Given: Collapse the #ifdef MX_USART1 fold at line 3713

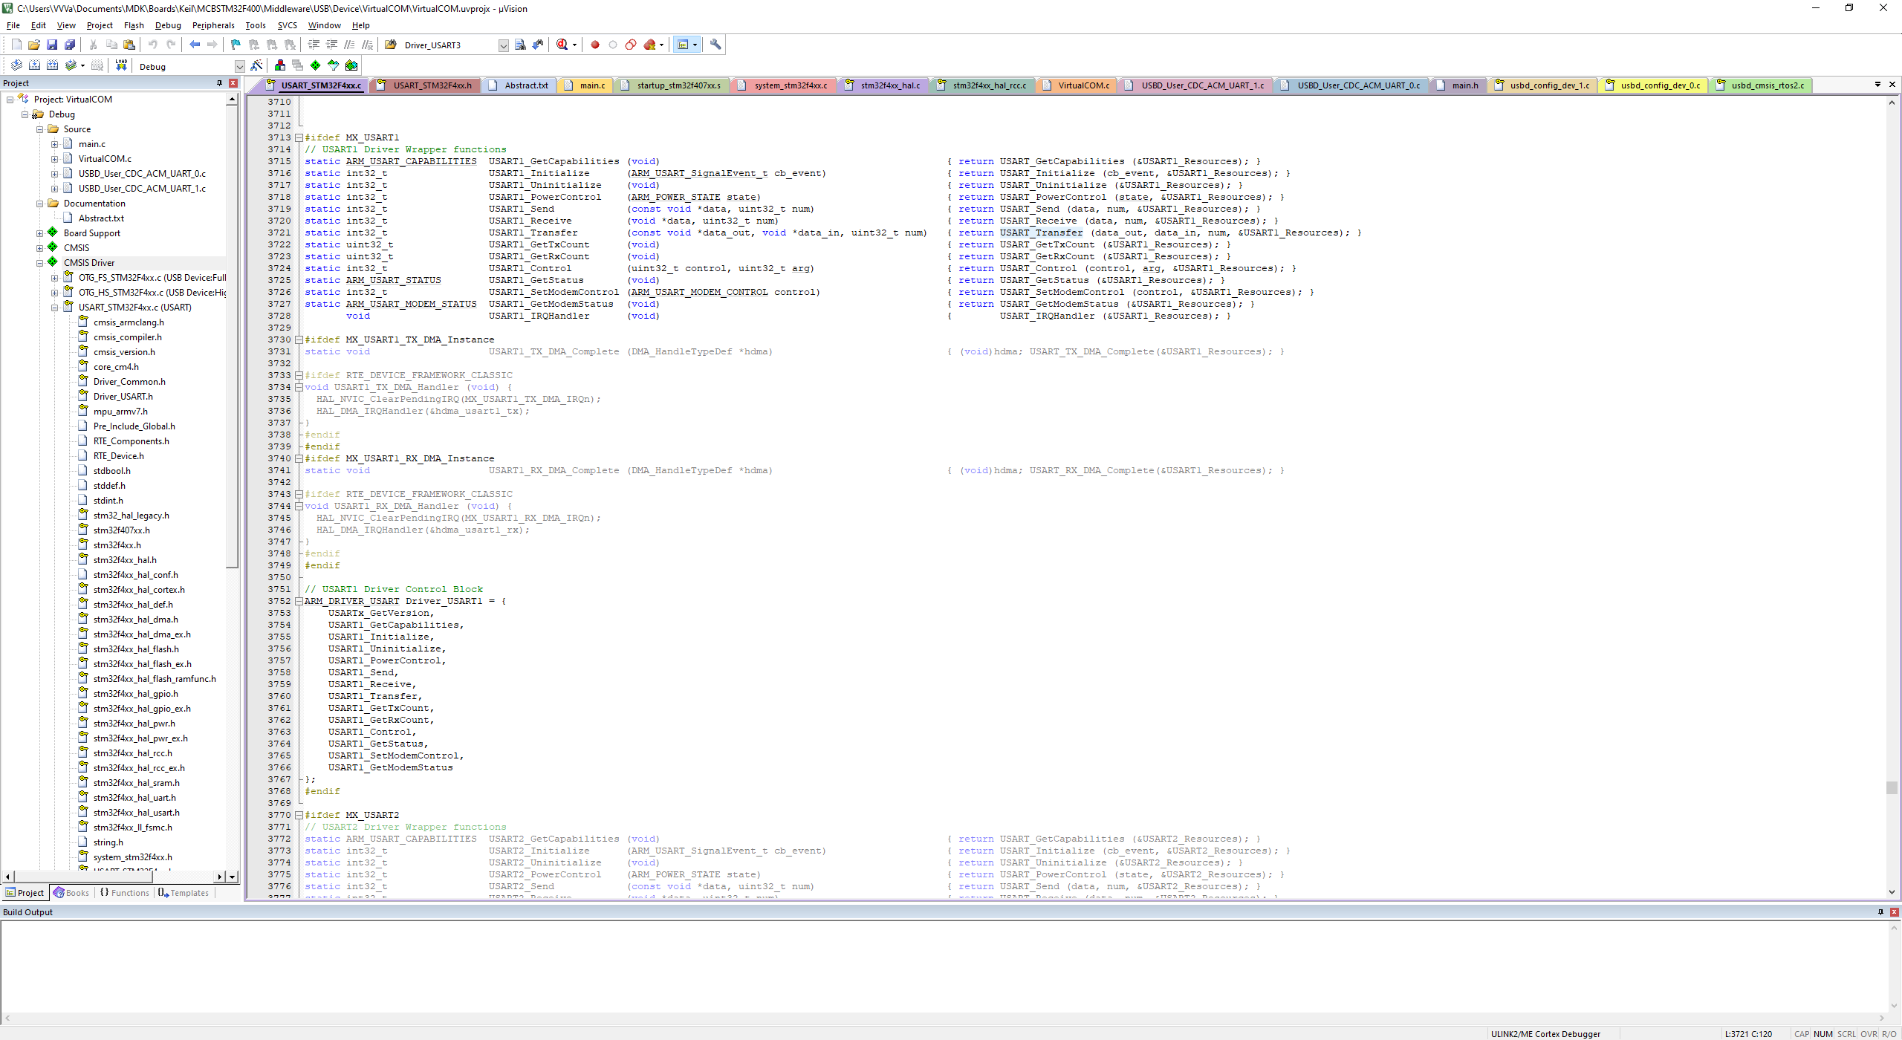Looking at the screenshot, I should [299, 137].
